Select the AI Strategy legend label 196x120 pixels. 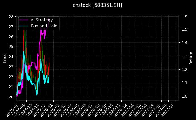41,20
